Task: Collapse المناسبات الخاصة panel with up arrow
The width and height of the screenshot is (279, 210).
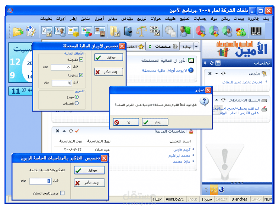Action: point(64,131)
